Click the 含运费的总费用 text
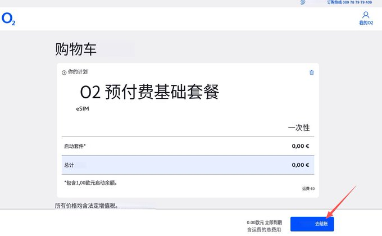Viewport: 382px width, 236px height. 264,230
